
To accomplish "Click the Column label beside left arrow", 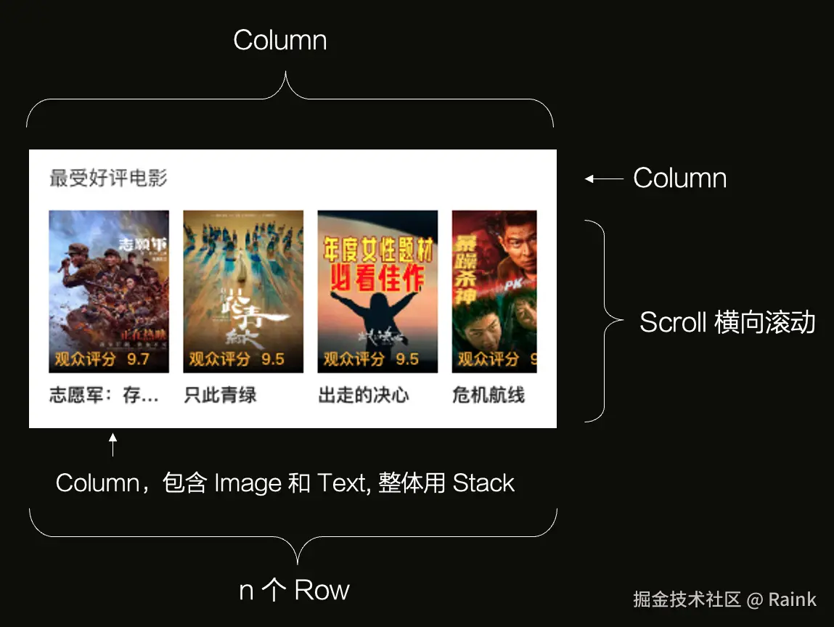I will 679,178.
